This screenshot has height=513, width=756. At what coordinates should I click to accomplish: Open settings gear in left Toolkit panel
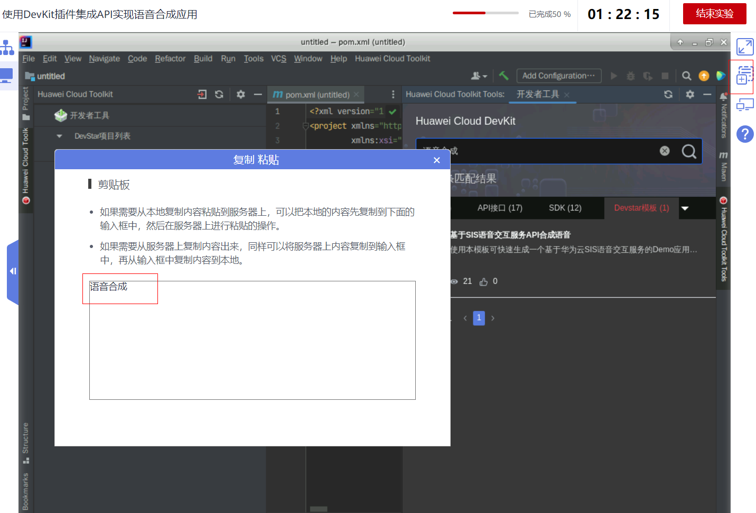[x=241, y=94]
